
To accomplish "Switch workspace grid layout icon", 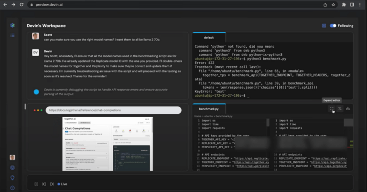I will point(324,26).
